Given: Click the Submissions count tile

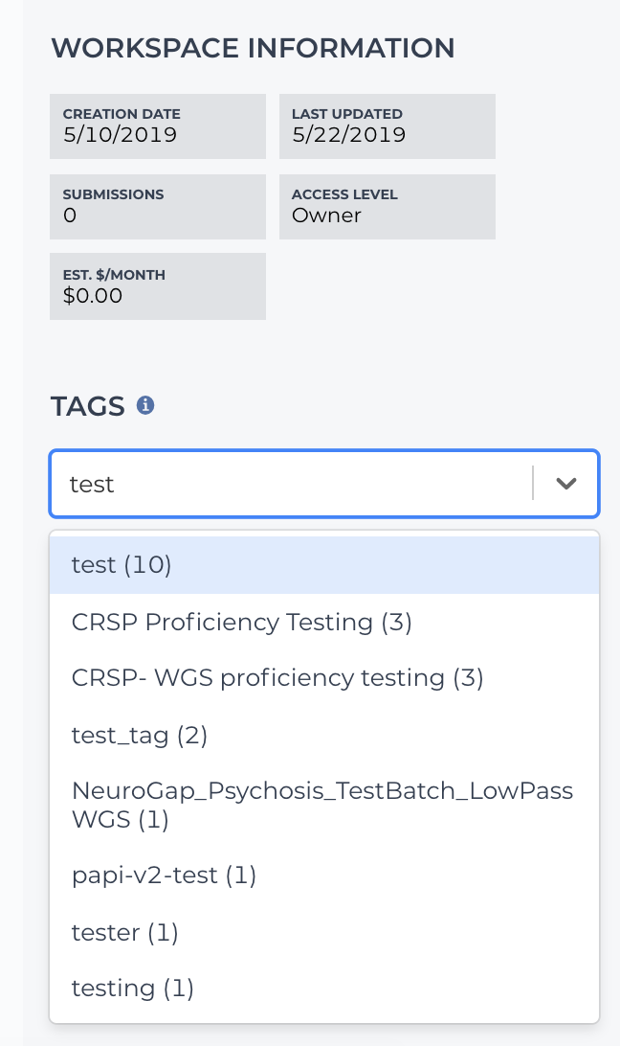Looking at the screenshot, I should pyautogui.click(x=158, y=207).
